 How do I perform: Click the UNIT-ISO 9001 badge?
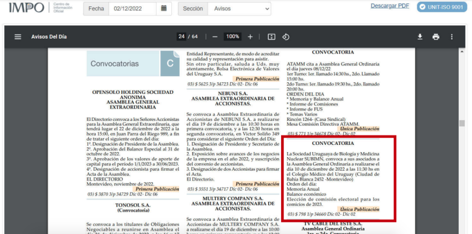442,7
